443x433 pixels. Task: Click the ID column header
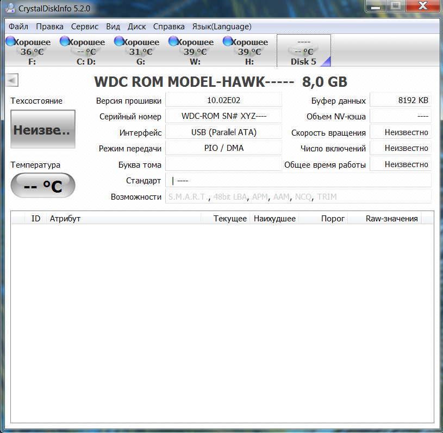pyautogui.click(x=35, y=218)
